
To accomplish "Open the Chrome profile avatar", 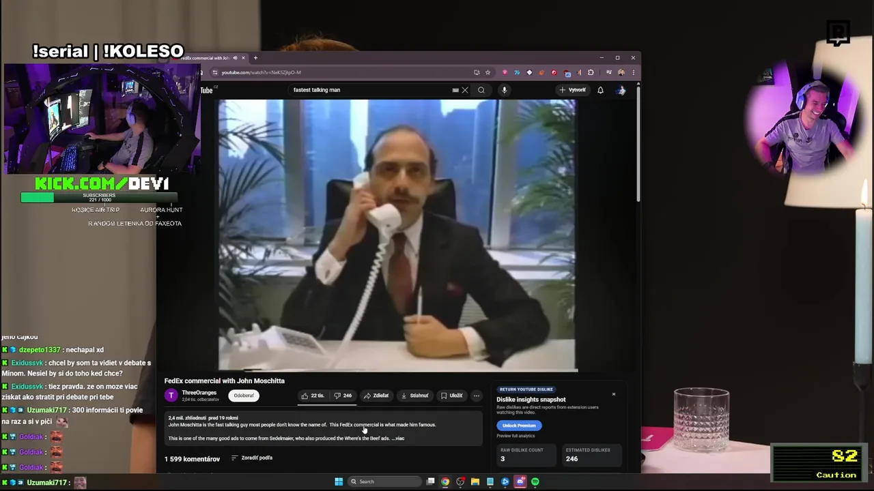I will tap(621, 72).
